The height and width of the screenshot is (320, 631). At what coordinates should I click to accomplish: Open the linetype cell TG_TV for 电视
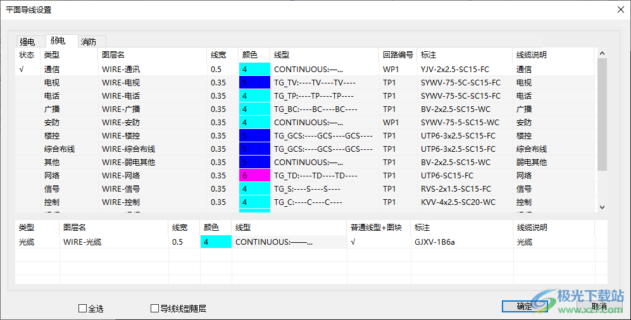click(324, 82)
